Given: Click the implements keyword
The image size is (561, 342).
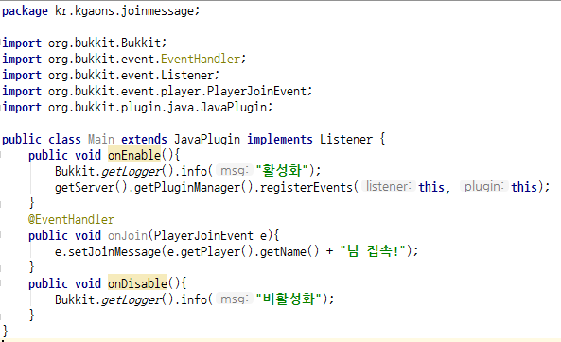Looking at the screenshot, I should point(280,140).
